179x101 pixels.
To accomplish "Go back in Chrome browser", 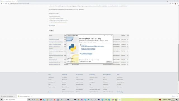I will (x=1, y=4).
